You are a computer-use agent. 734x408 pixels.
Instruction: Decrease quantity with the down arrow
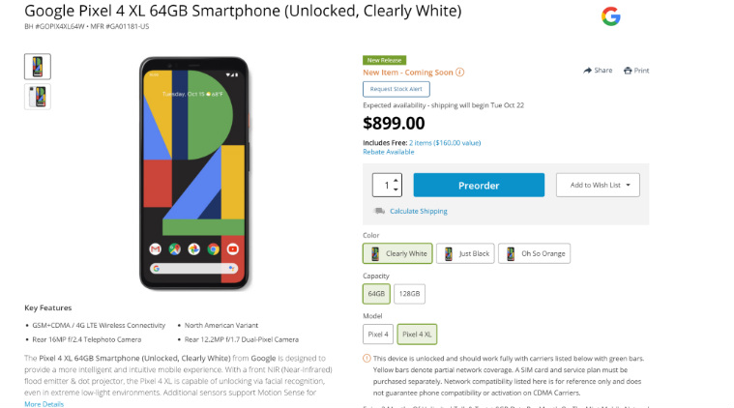[396, 189]
